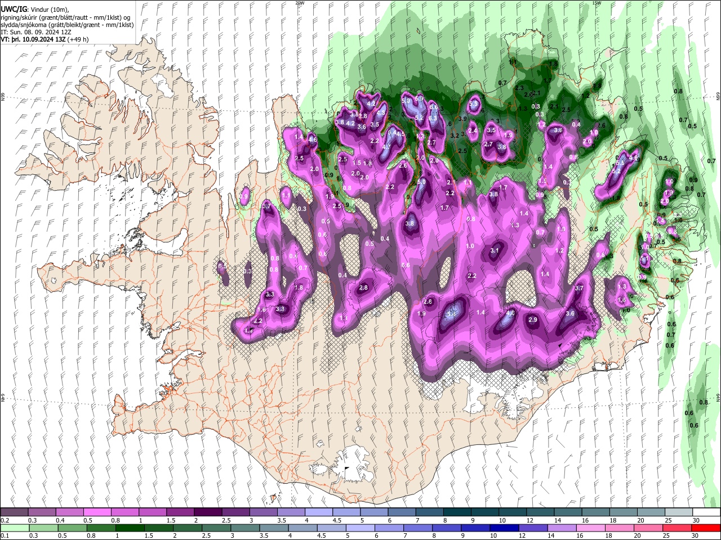This screenshot has height=540, width=721.
Task: Click dark green swatch above rain-scale '1'
Action: (x=130, y=528)
